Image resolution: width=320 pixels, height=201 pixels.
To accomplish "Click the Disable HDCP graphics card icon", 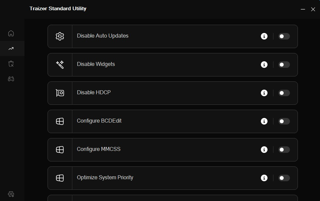I will coord(60,93).
